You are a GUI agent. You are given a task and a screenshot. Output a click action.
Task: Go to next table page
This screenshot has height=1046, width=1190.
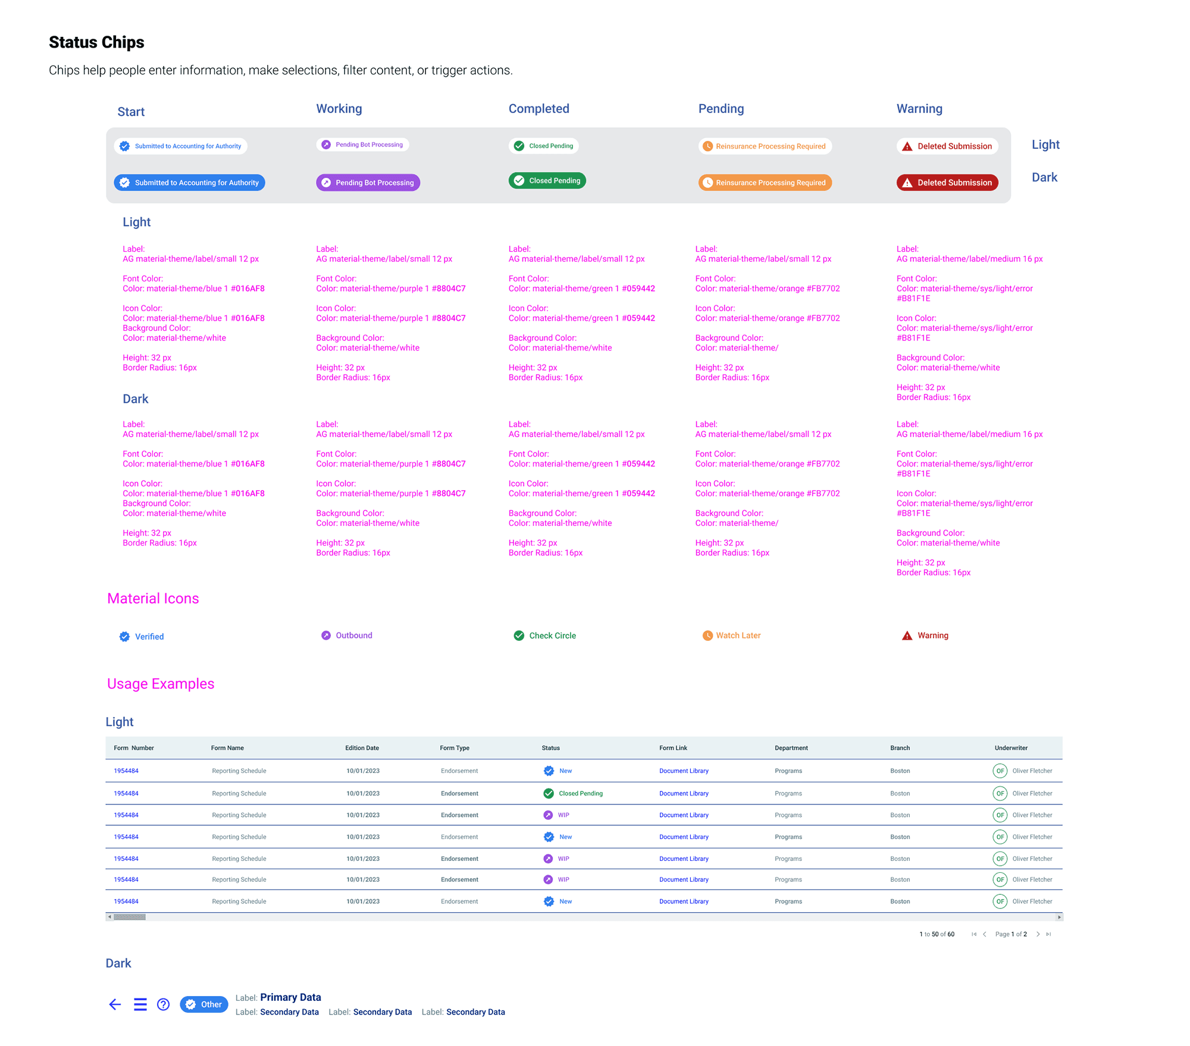(x=1038, y=934)
